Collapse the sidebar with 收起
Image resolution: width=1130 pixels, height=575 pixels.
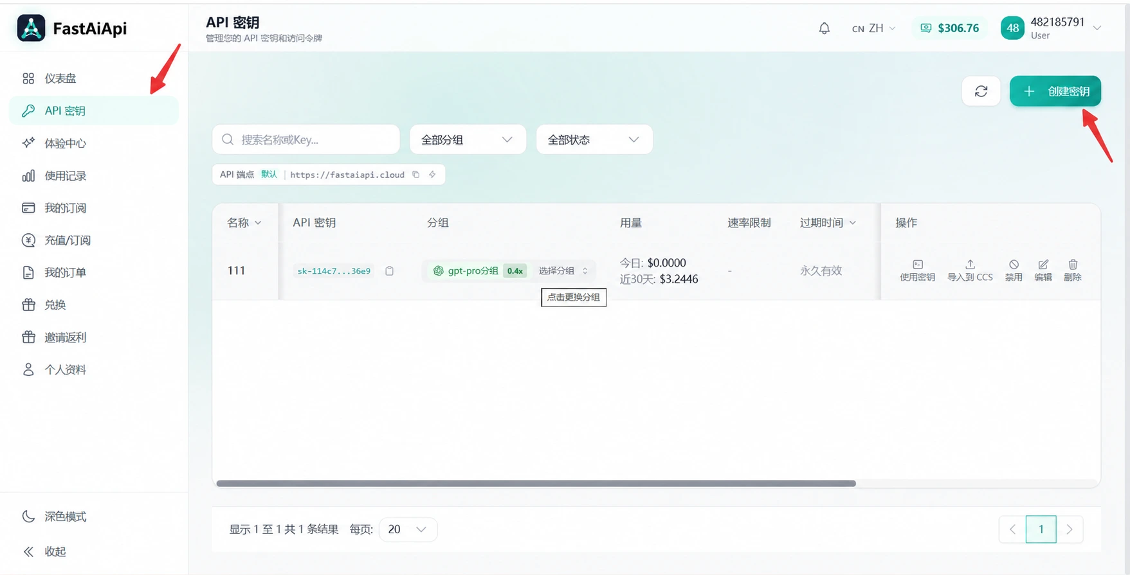point(44,552)
